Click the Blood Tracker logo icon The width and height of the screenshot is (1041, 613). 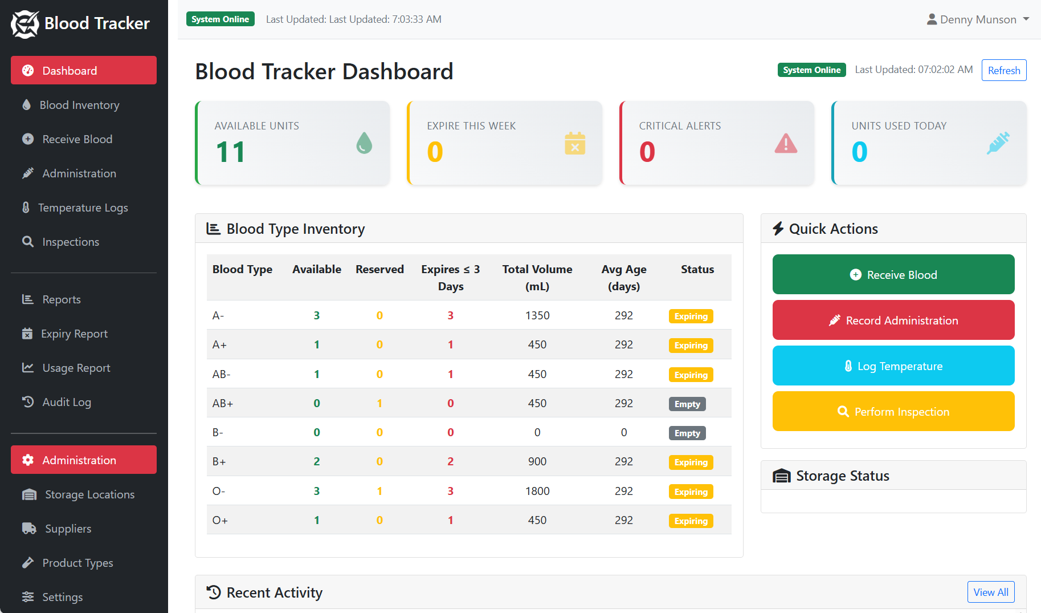pos(25,24)
